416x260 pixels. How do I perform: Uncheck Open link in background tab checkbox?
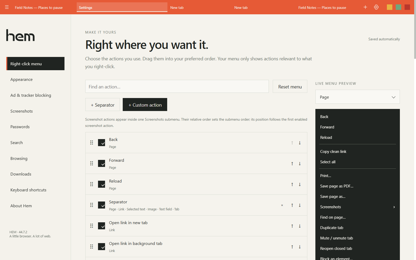point(101,246)
